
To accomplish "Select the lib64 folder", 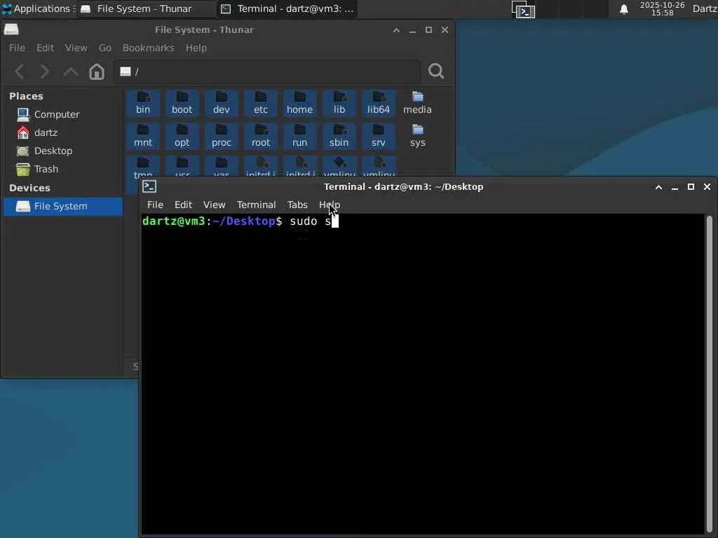I will click(x=378, y=103).
